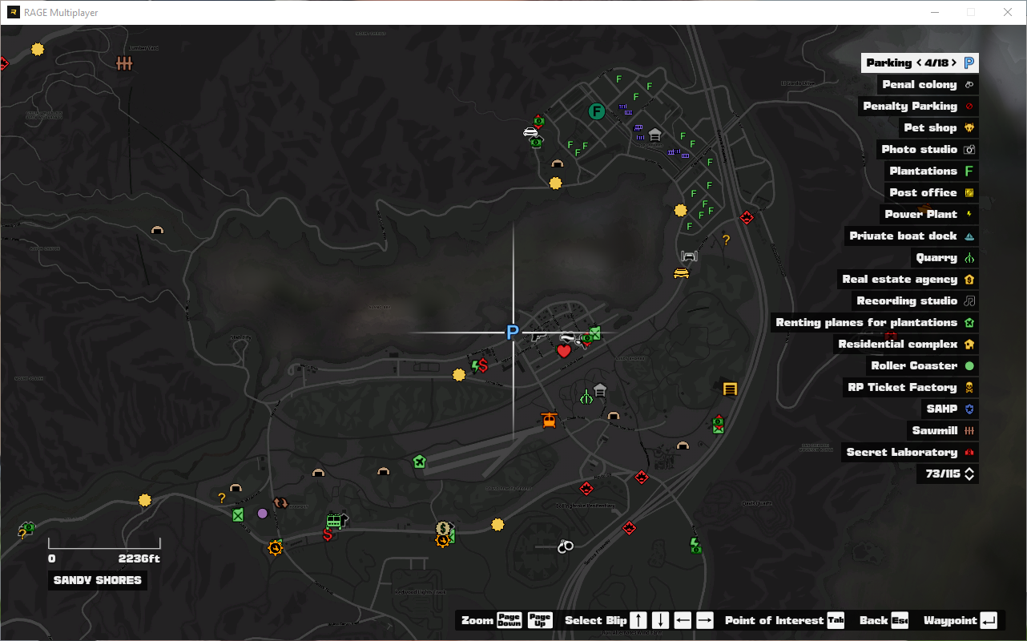Screen dimensions: 1027x641
Task: Choose Secret Laboratory in the legend
Action: pos(909,452)
